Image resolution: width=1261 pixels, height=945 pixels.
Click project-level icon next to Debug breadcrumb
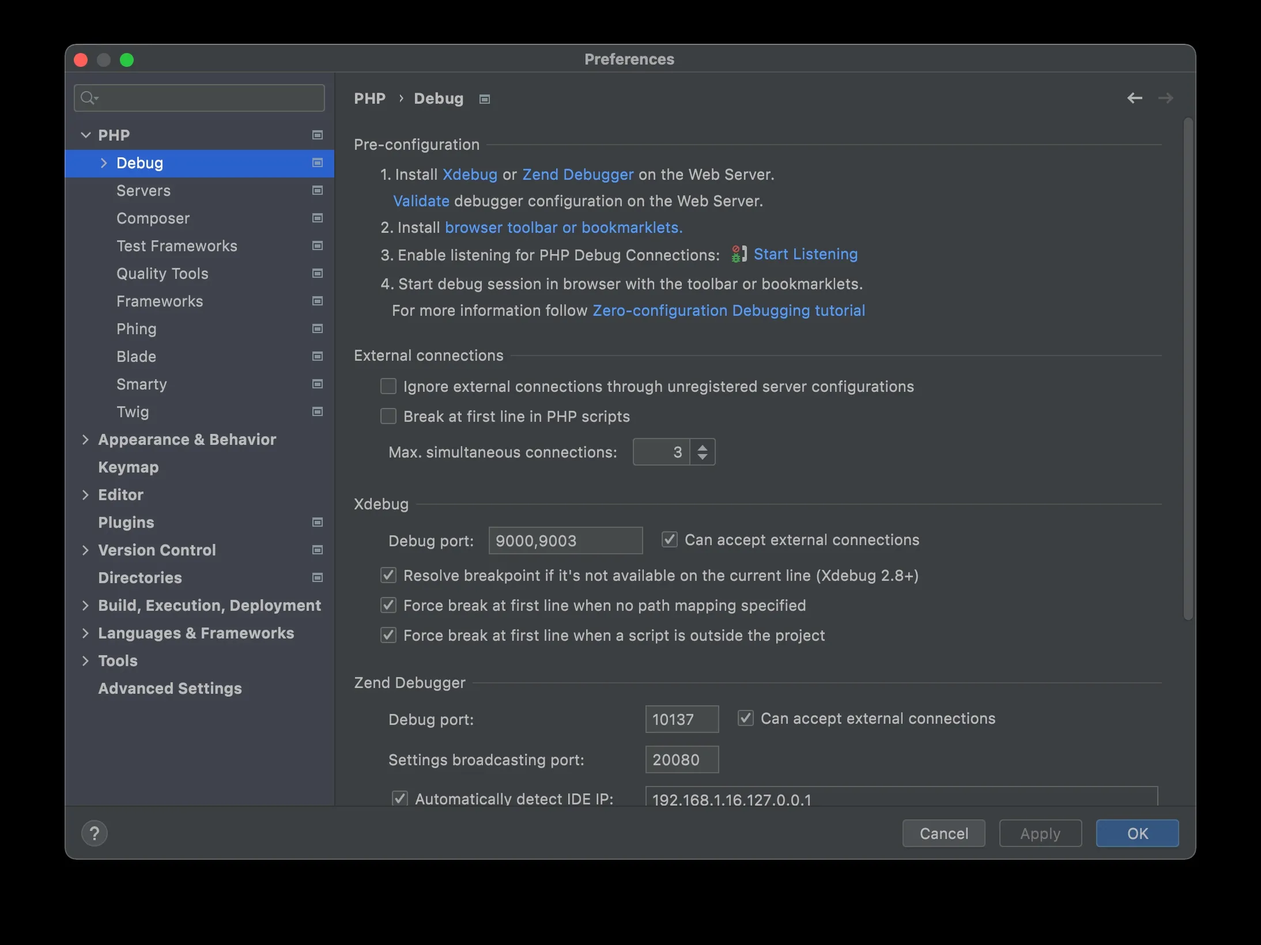pyautogui.click(x=485, y=99)
